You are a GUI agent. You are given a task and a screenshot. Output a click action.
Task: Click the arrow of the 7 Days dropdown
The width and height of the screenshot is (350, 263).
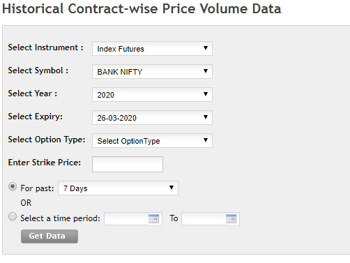coord(172,188)
